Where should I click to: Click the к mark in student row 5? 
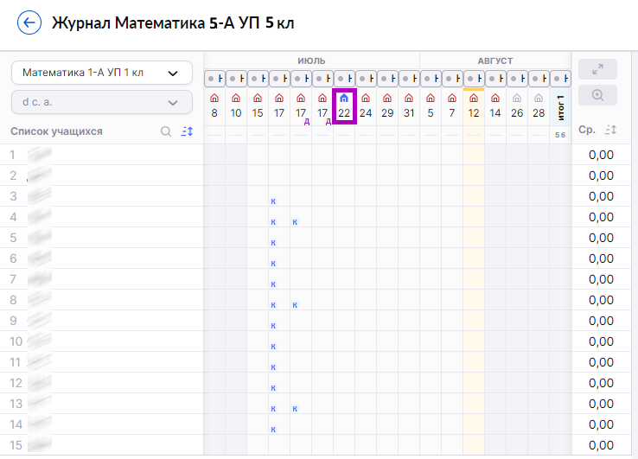(273, 243)
